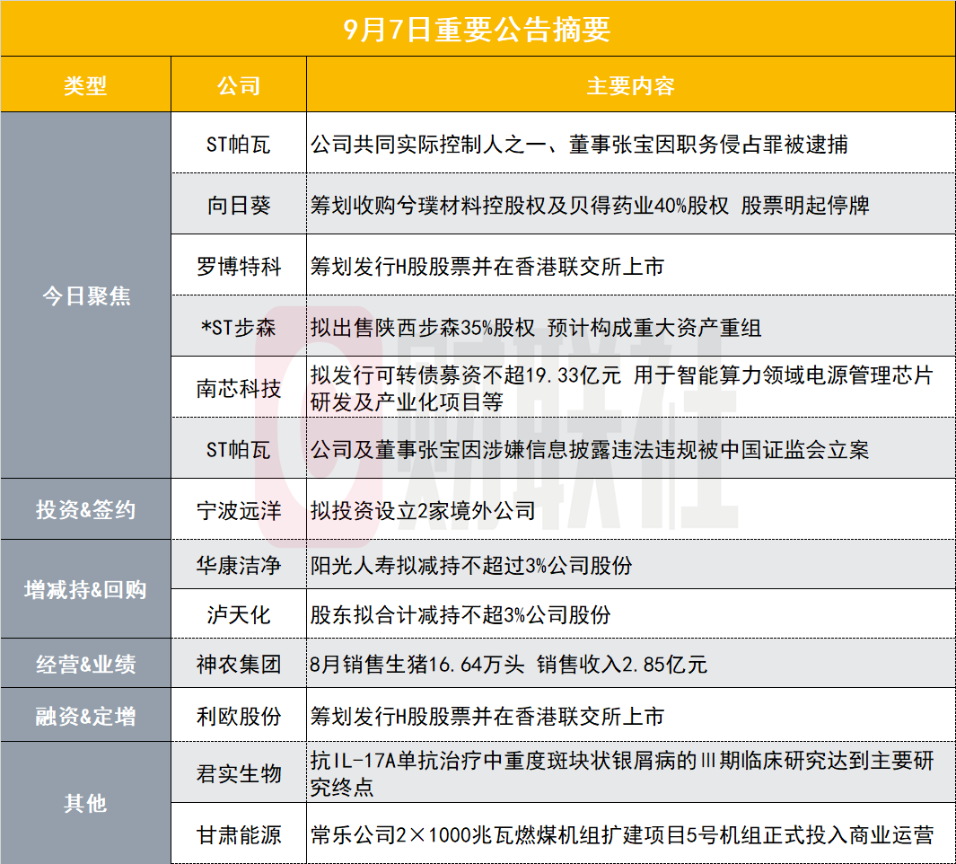The image size is (956, 864).
Task: Click the 今日聚焦 category cell
Action: pos(86,295)
